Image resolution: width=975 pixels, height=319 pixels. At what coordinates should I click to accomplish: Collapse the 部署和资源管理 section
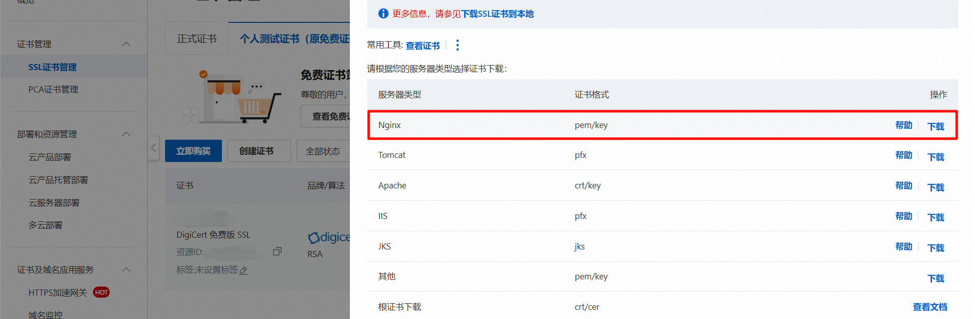tap(126, 134)
